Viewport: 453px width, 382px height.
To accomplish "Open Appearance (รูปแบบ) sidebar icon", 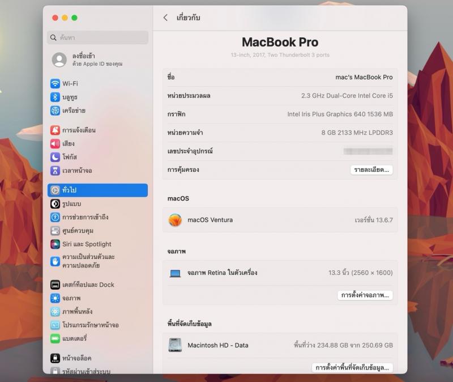I will coord(55,203).
